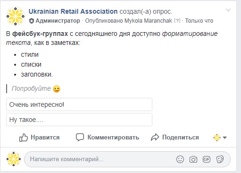This screenshot has height=173, width=241.
Task: Open the GIF picker in comment box
Action: [x=207, y=159]
